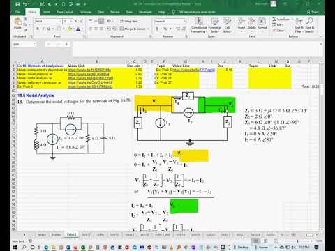Viewport: 335px width, 251px height.
Task: Click the AutoSum sigma icon
Action: pos(274,20)
